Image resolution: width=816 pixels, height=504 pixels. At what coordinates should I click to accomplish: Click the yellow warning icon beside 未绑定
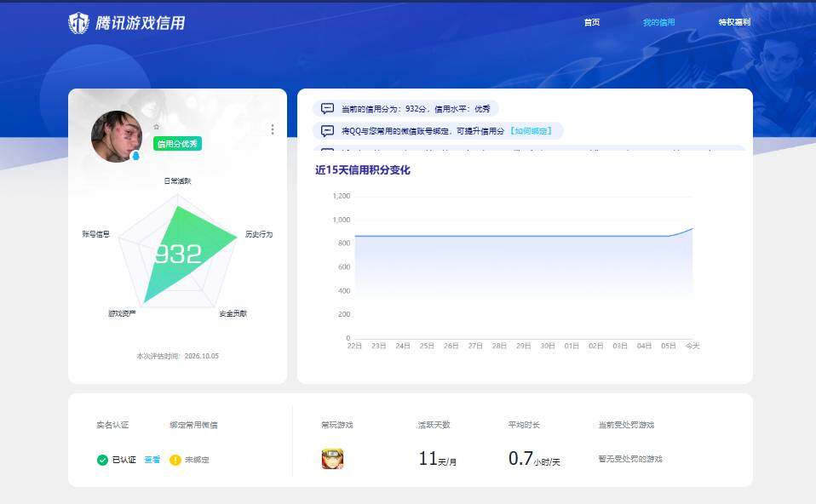pos(175,460)
